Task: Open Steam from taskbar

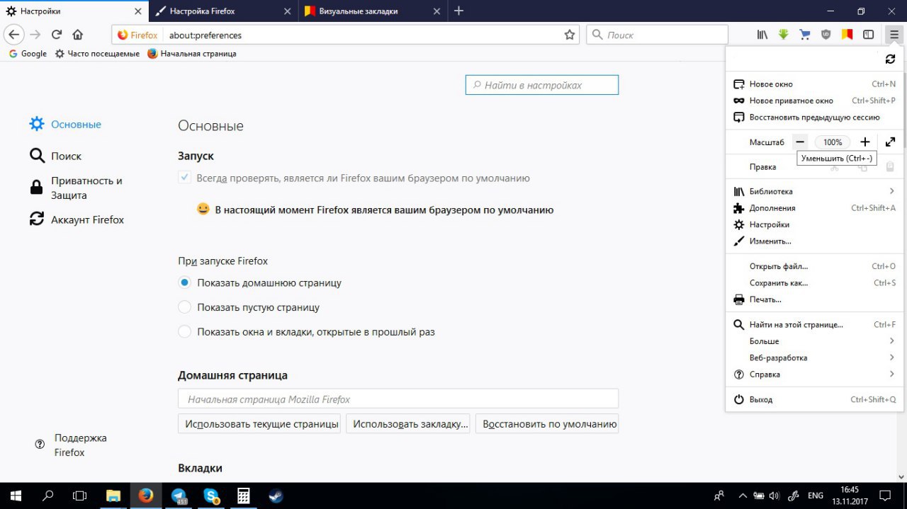Action: point(276,496)
